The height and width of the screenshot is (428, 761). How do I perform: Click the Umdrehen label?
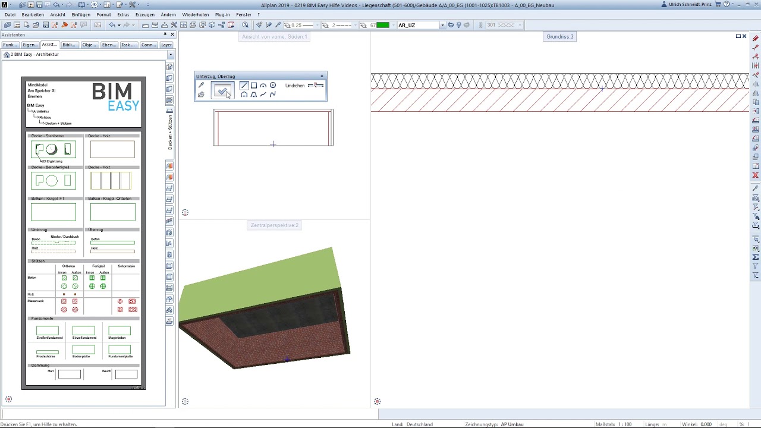coord(295,86)
